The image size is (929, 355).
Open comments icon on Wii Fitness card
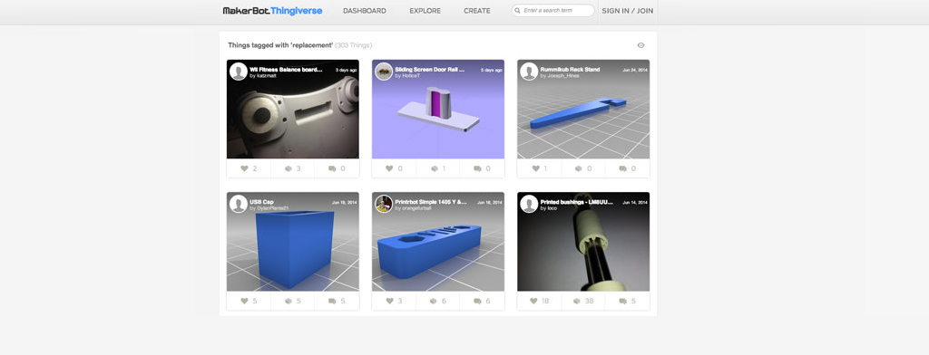click(x=332, y=168)
